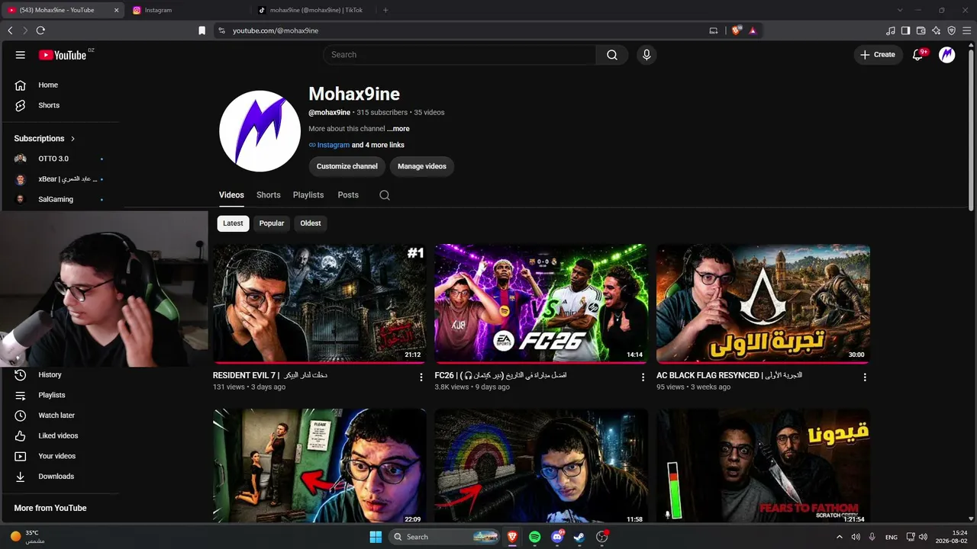Open Brave Rewards triangle icon

[753, 30]
